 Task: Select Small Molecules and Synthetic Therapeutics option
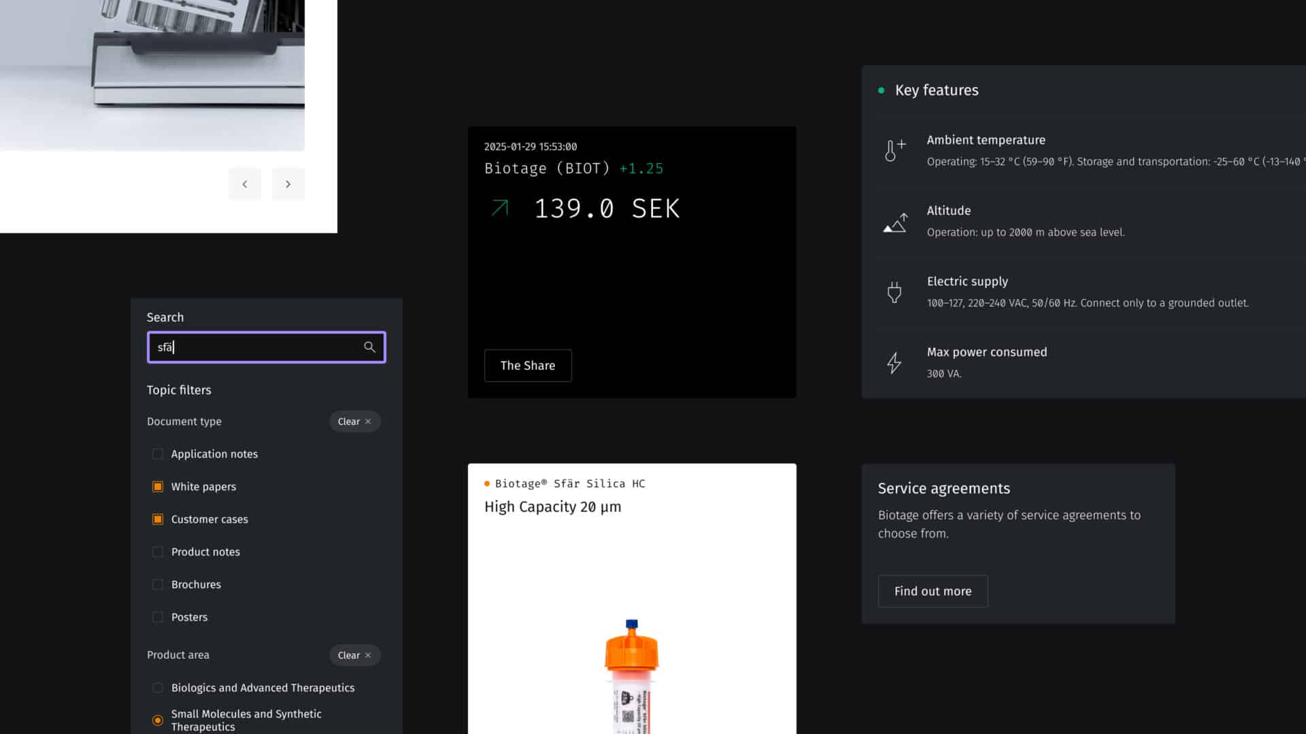click(158, 720)
